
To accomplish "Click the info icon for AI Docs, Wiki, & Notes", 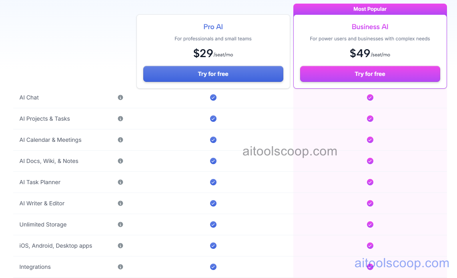I will [120, 161].
